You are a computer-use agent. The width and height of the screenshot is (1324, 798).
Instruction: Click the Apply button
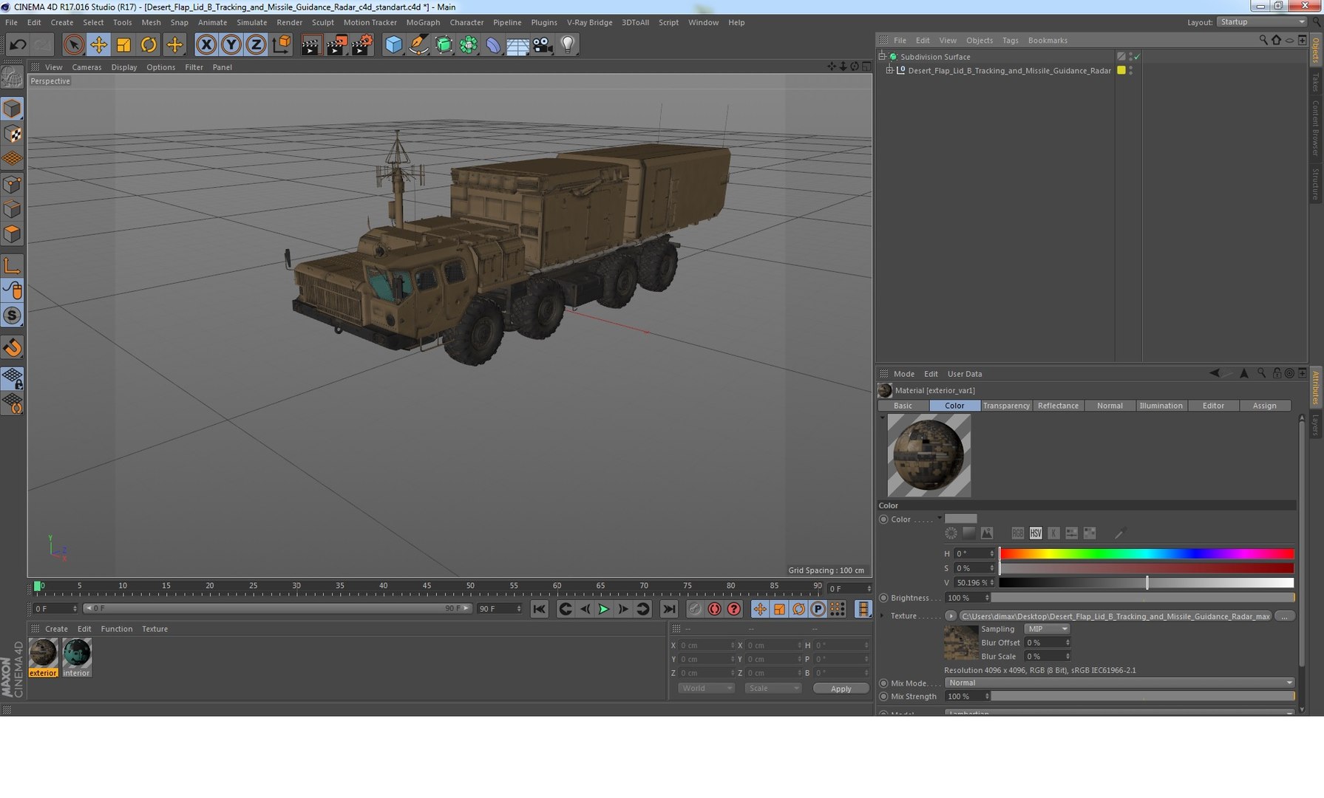coord(841,689)
